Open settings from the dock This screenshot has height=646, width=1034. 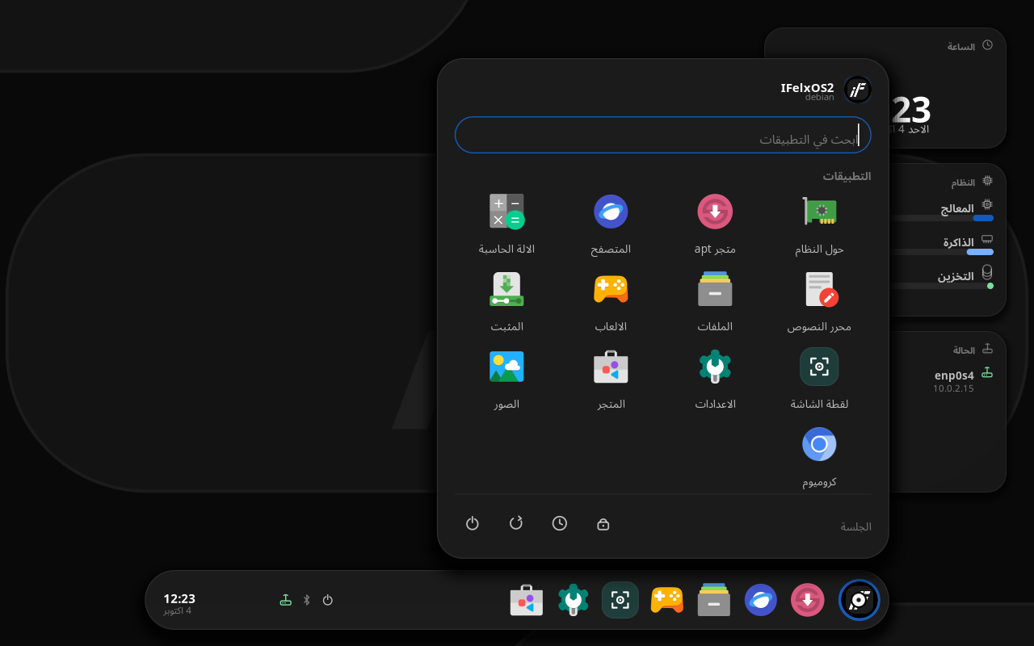click(574, 600)
